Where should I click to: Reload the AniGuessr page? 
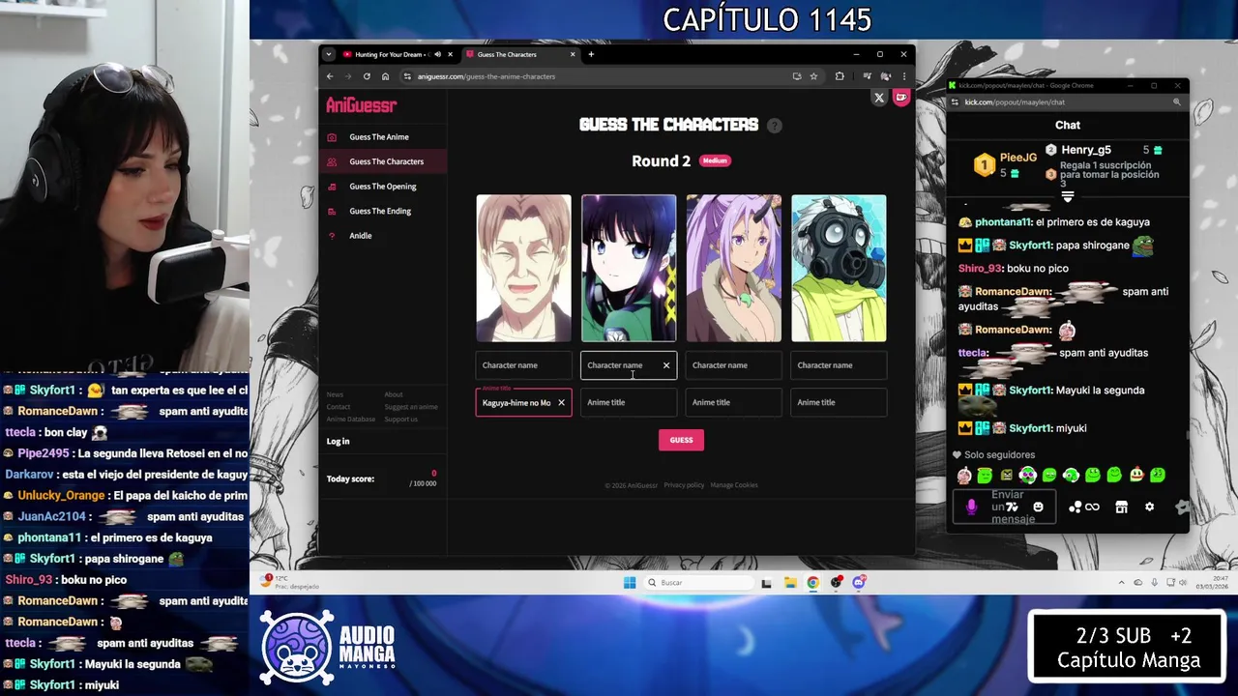[x=367, y=76]
